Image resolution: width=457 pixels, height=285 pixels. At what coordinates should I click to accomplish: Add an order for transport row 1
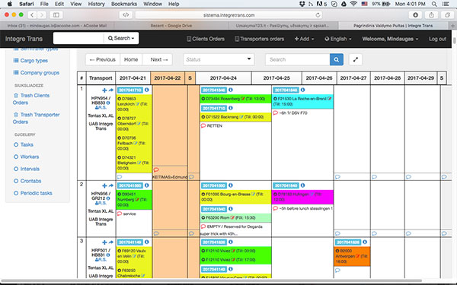[x=104, y=90]
